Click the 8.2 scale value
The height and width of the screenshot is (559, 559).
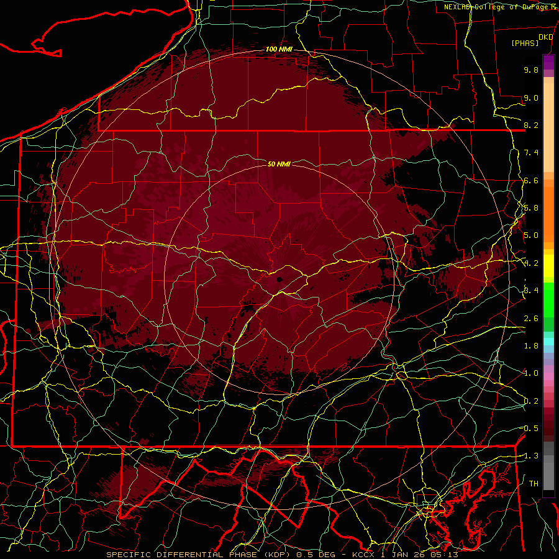531,125
